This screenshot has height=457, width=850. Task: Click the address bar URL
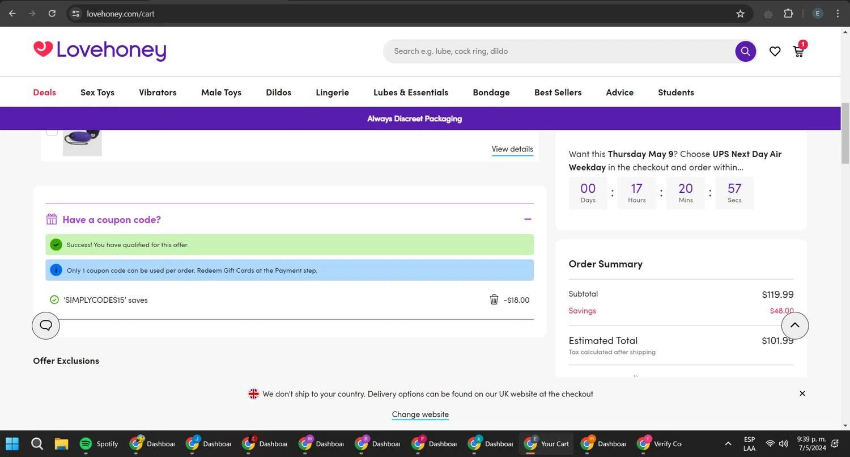[120, 14]
